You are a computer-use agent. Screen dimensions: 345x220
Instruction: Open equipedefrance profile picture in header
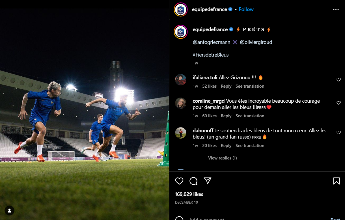(181, 10)
